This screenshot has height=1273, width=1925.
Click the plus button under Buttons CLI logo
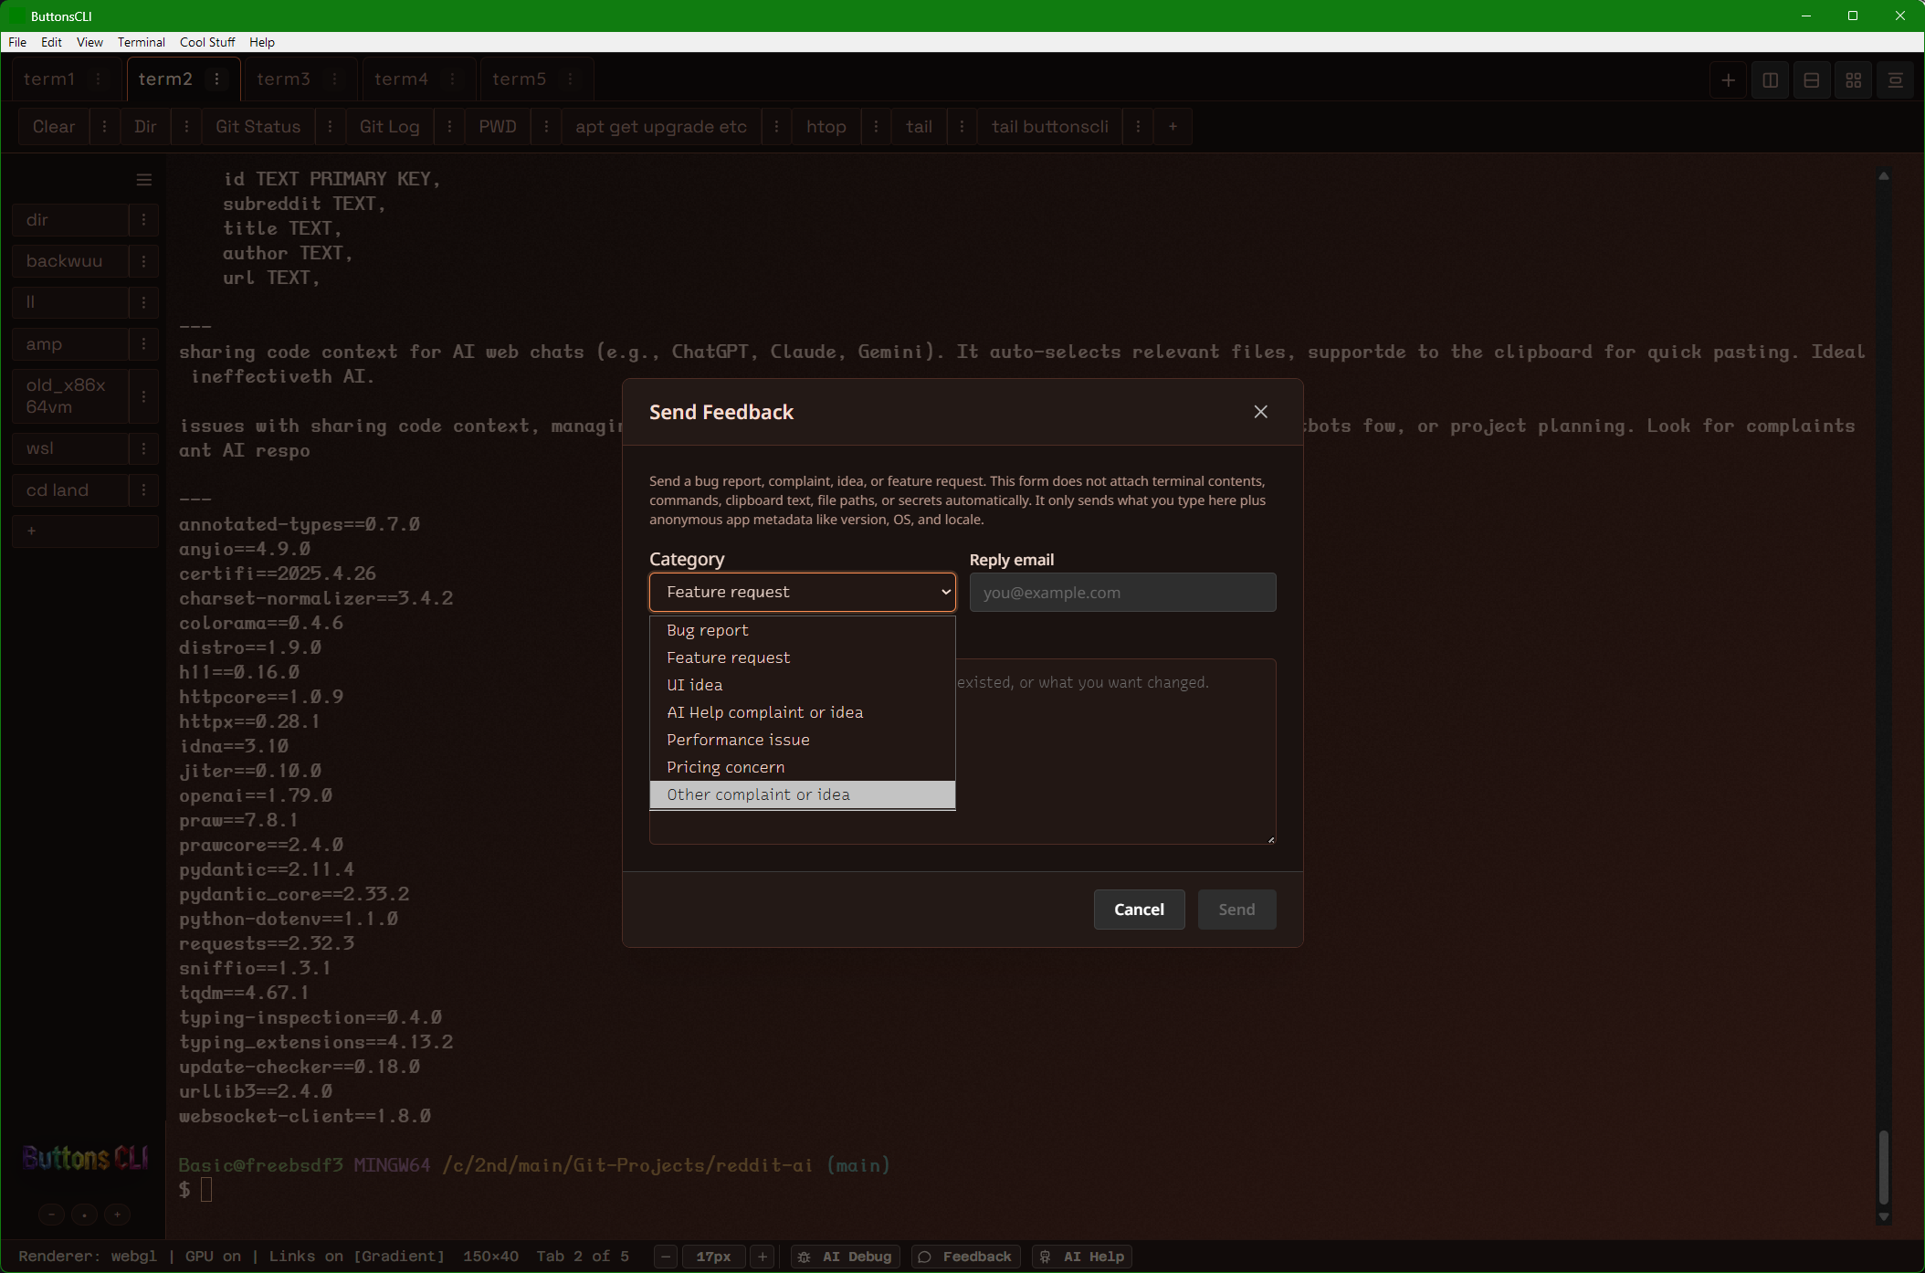pyautogui.click(x=117, y=1215)
